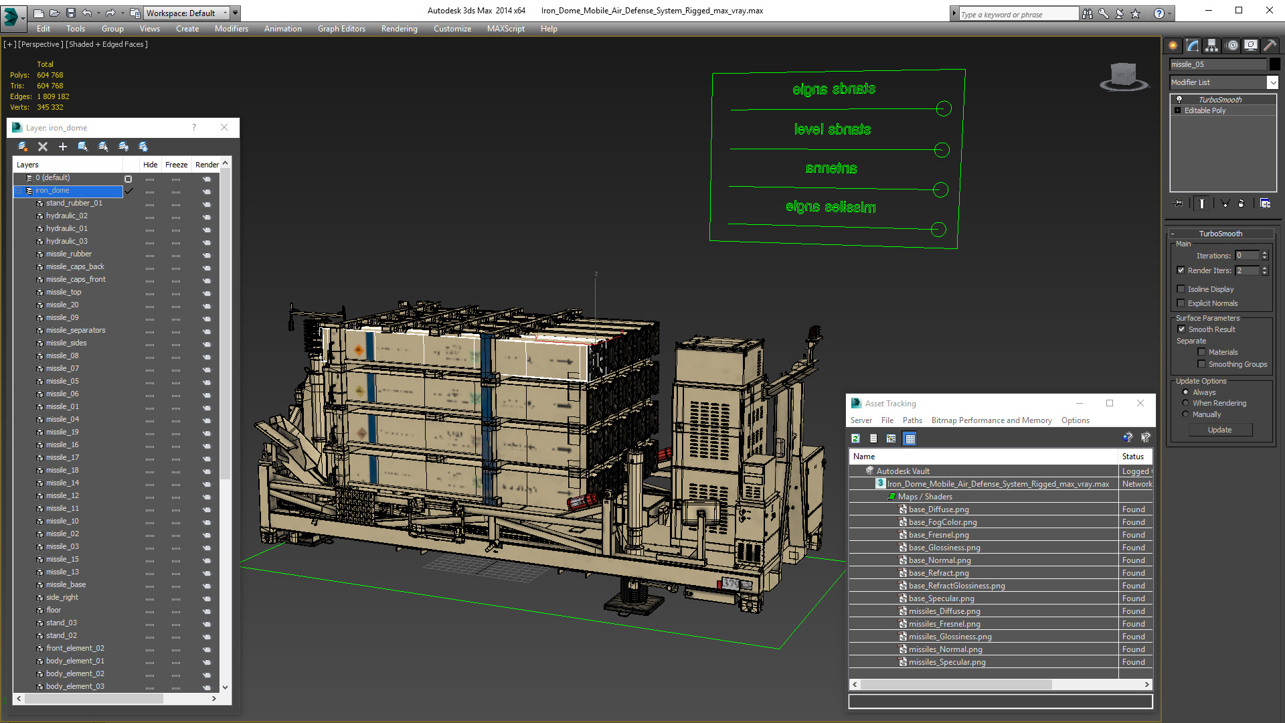Click Delete Layer X icon
Screen dimensions: 1285x723
(43, 147)
